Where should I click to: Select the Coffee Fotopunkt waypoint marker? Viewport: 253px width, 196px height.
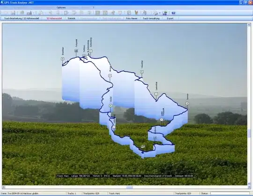click(x=162, y=119)
